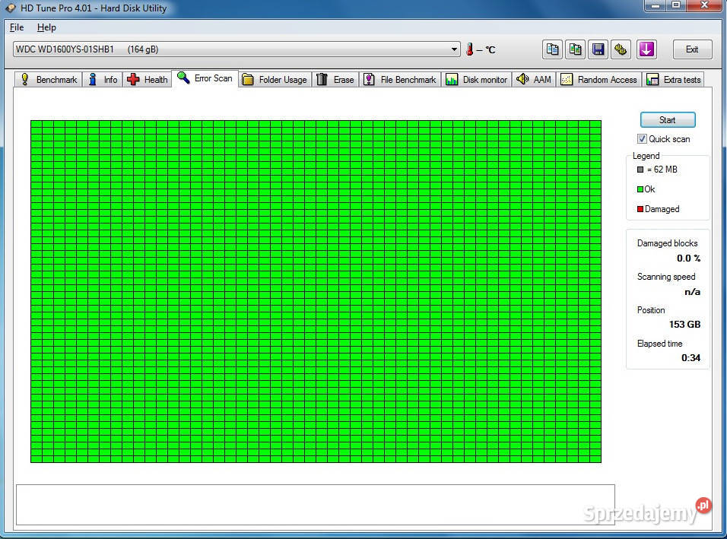This screenshot has width=727, height=539.
Task: Switch to the Benchmark tab
Action: 49,79
